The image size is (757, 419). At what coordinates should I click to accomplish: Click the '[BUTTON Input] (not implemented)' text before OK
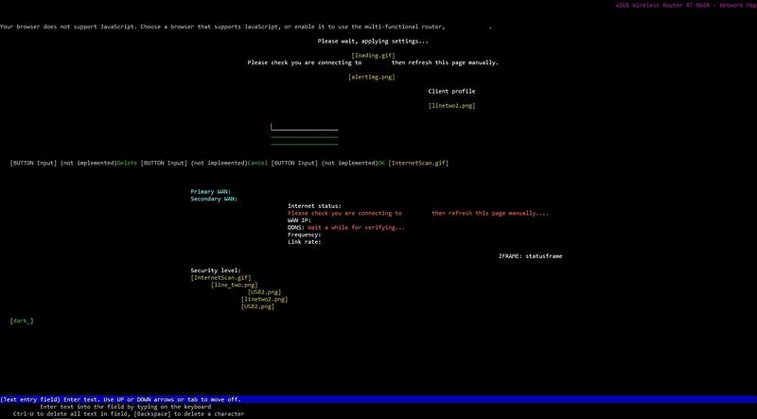325,164
